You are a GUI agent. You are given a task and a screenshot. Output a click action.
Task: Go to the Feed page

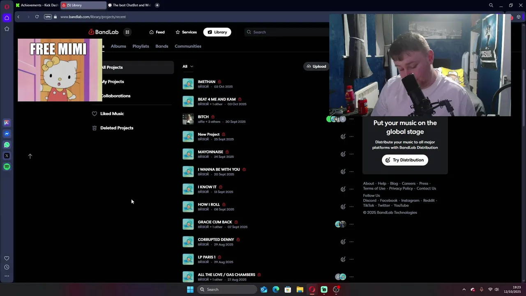pyautogui.click(x=157, y=32)
